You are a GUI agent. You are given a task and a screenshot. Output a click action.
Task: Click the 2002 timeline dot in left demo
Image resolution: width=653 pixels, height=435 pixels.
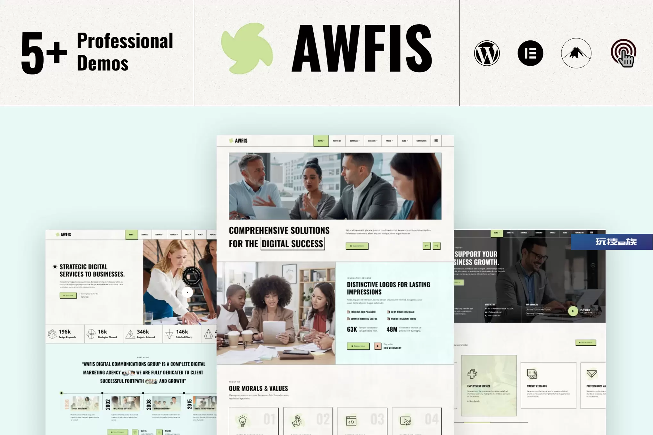tap(102, 393)
